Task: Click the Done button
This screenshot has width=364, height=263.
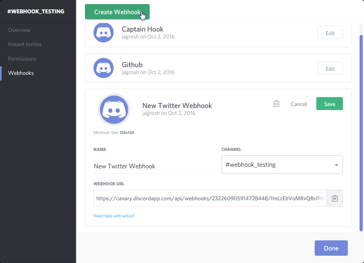Action: point(331,248)
